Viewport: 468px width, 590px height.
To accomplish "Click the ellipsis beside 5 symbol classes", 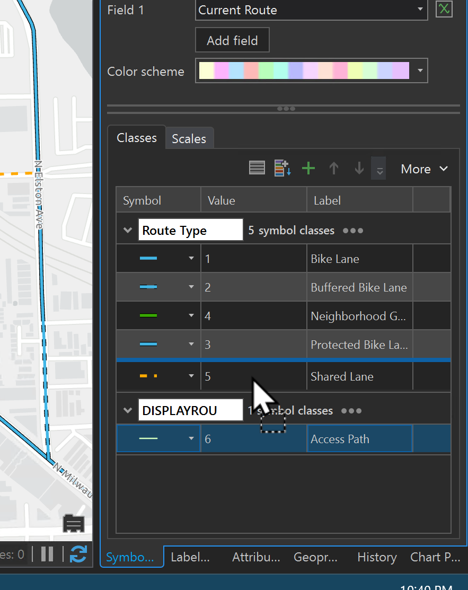I will point(352,230).
